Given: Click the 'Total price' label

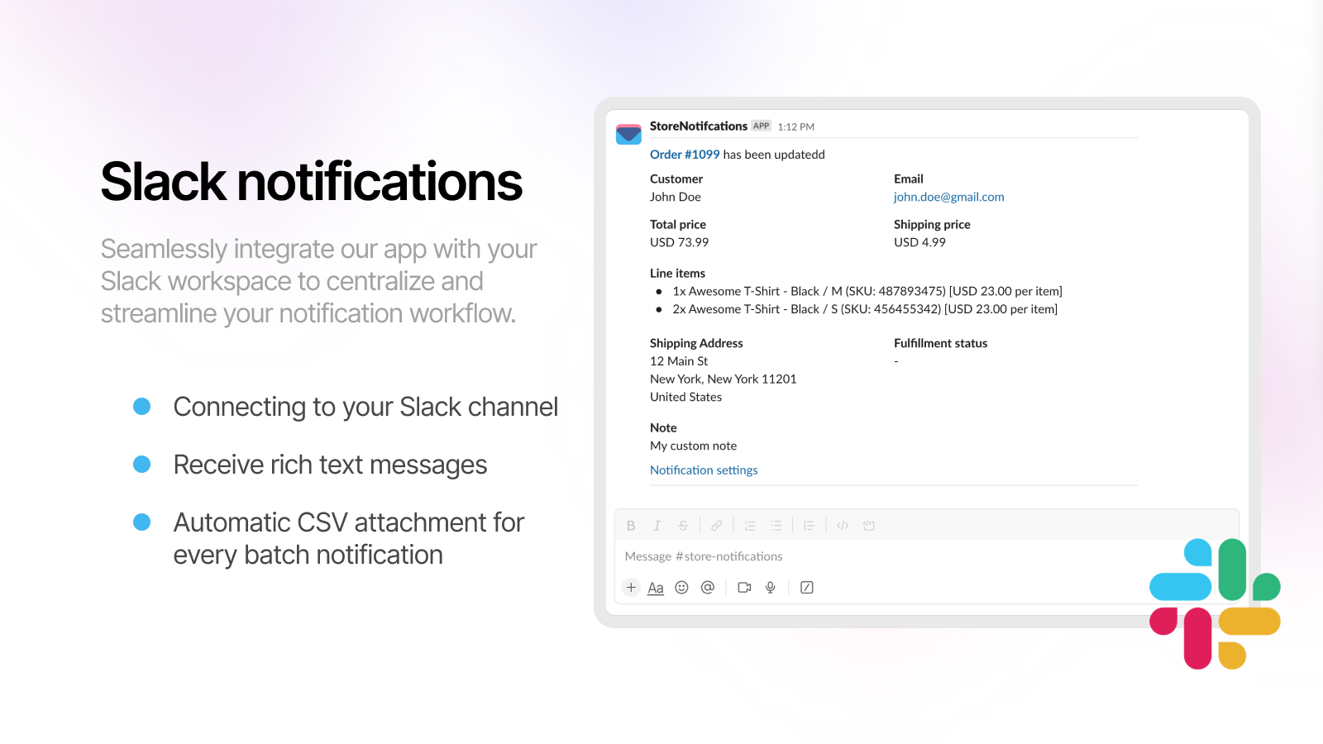Looking at the screenshot, I should (x=678, y=225).
